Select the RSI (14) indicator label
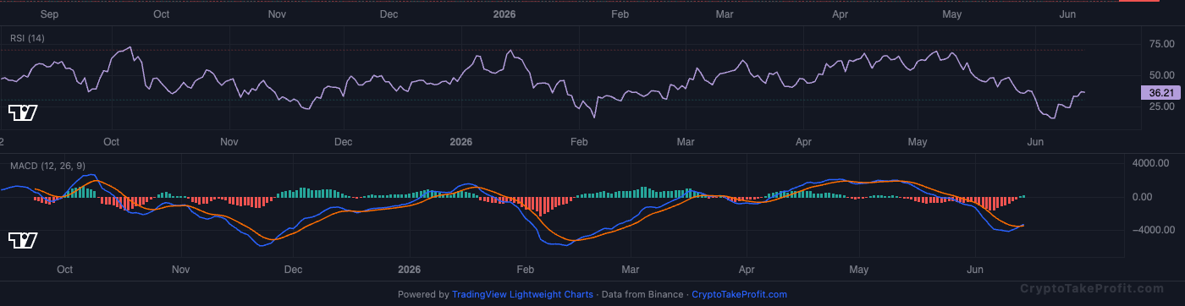 click(27, 38)
